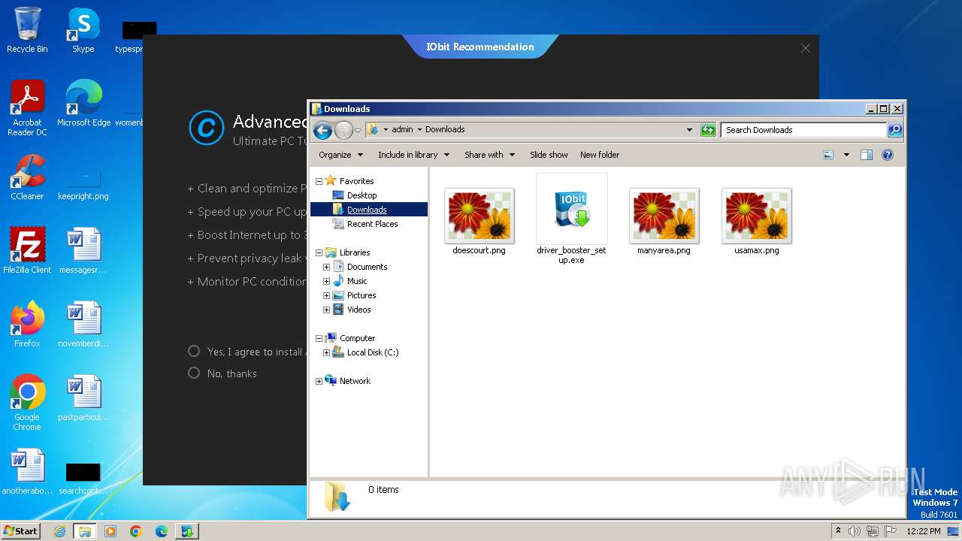Image resolution: width=962 pixels, height=541 pixels.
Task: Expand the Documents library node
Action: [326, 267]
